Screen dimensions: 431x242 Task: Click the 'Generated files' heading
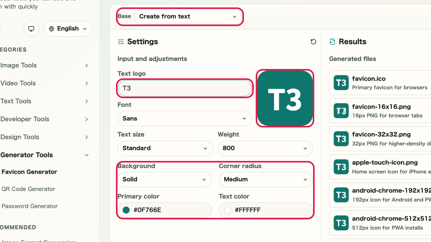(353, 59)
